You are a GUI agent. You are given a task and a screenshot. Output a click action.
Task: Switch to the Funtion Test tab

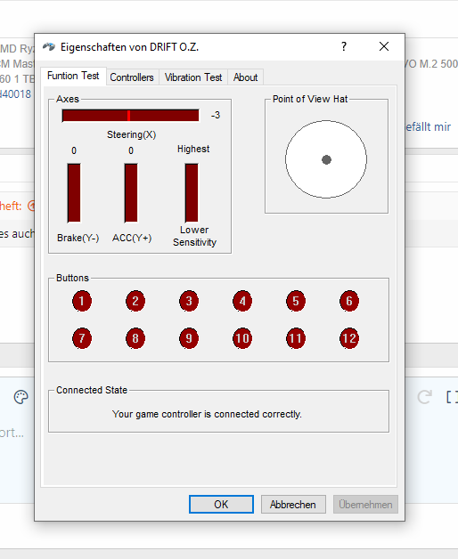73,76
